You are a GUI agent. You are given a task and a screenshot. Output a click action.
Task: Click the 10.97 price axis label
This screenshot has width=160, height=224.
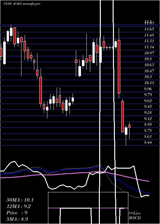click(x=149, y=53)
